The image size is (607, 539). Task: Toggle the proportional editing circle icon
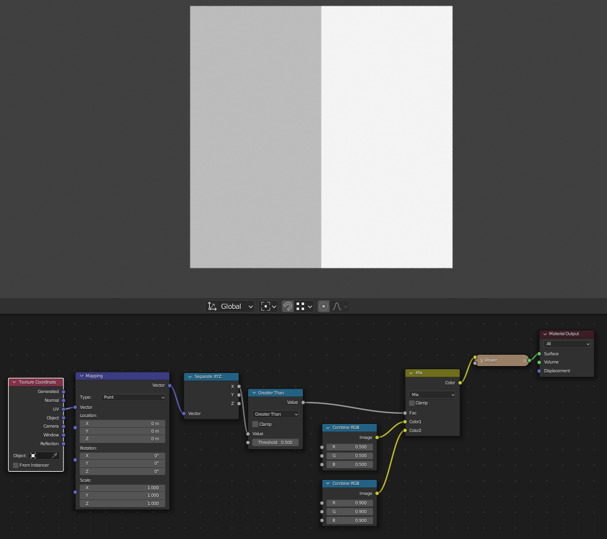coord(324,306)
